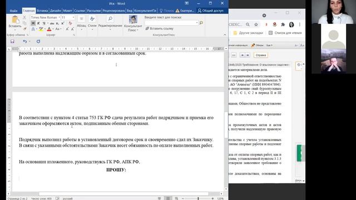Image resolution: width=356 pixels, height=200 pixels.
Task: Apply red font color button
Action: click(49, 29)
